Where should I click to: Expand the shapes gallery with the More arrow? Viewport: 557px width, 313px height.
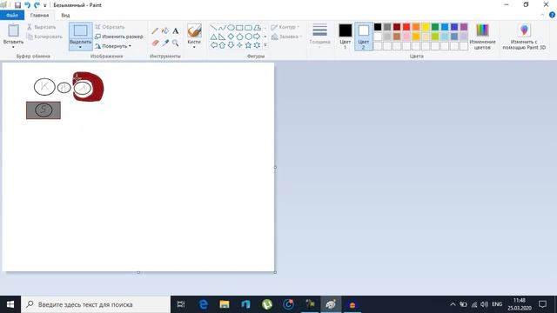tap(265, 45)
